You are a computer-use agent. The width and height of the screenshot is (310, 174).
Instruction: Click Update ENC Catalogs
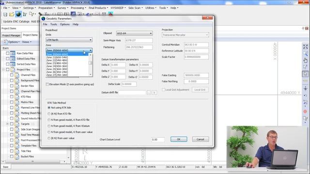(x=16, y=21)
